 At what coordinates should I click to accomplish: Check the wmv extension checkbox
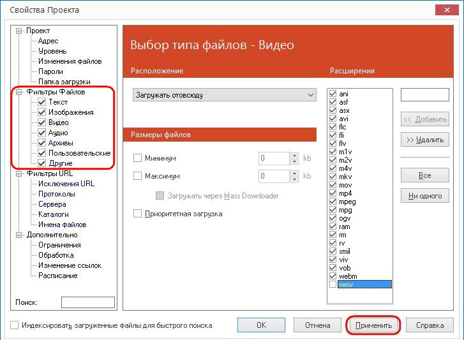pos(333,285)
